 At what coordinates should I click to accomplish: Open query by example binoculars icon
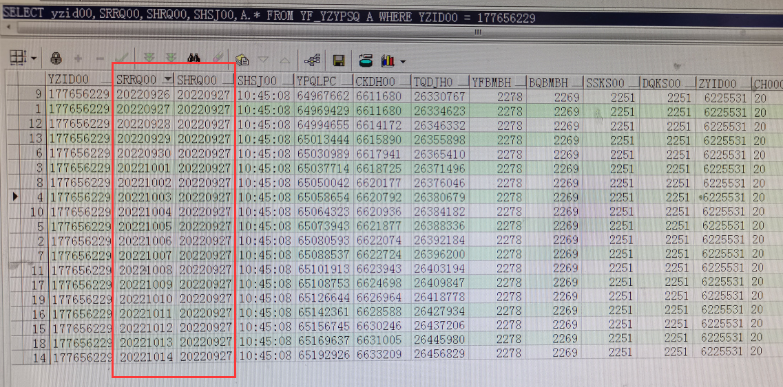(x=194, y=58)
